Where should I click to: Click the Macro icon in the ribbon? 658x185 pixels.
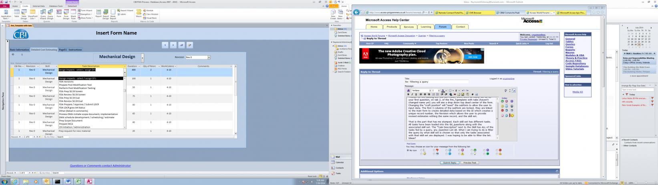pos(139,14)
